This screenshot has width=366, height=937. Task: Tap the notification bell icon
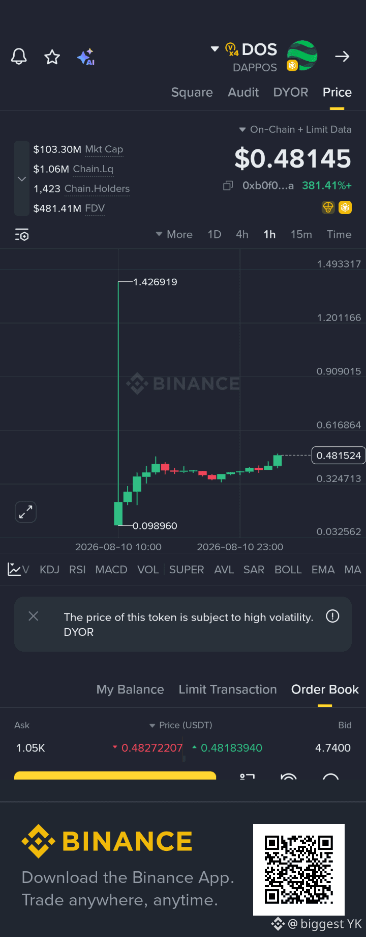coord(19,57)
